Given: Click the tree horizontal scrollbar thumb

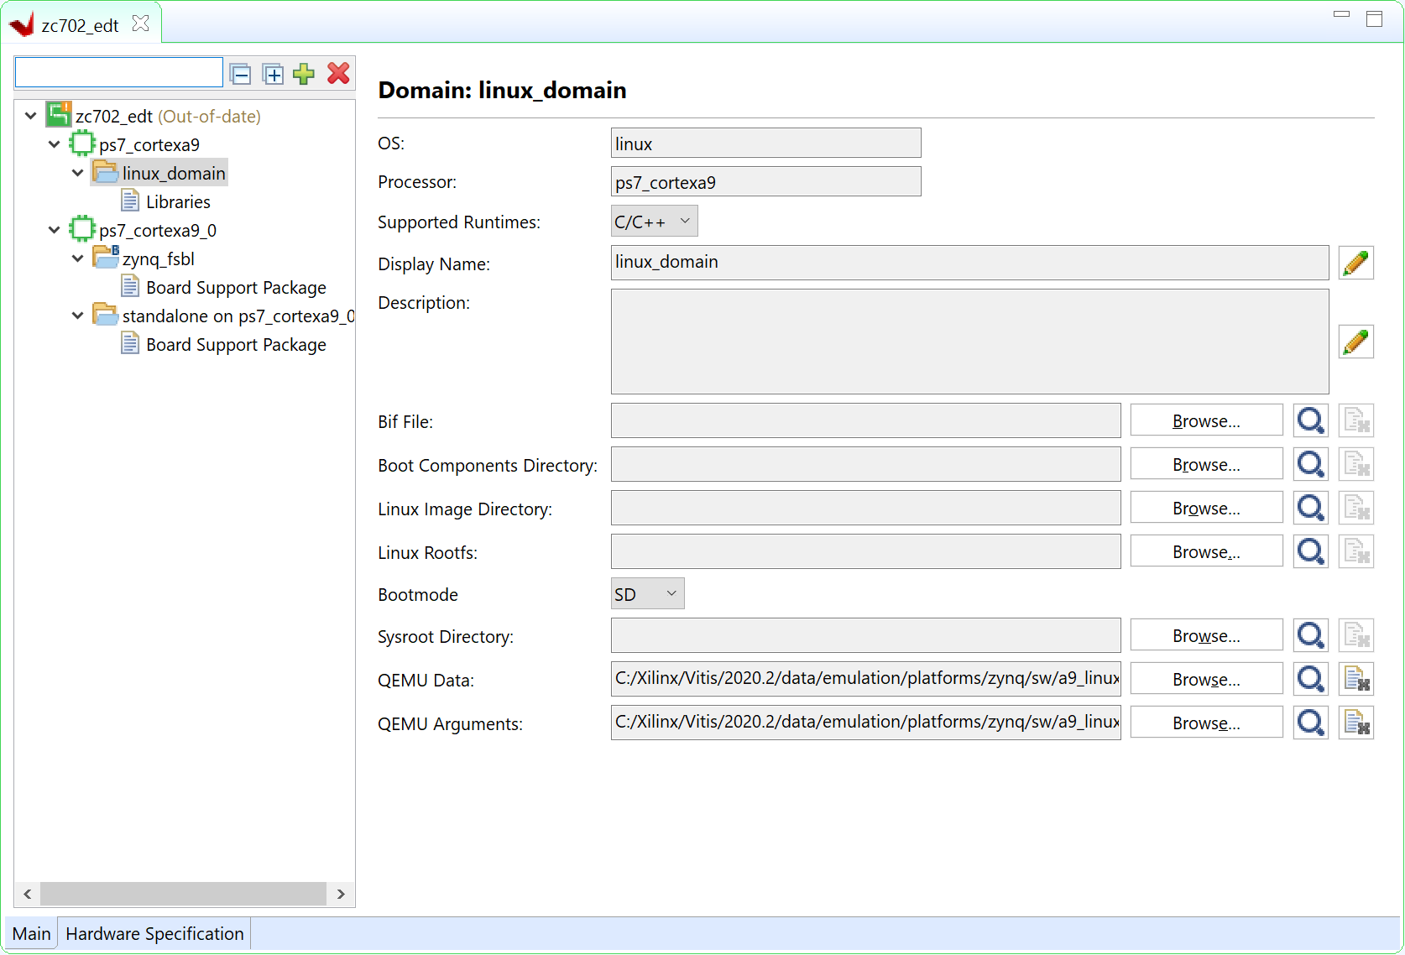Looking at the screenshot, I should click(x=183, y=894).
